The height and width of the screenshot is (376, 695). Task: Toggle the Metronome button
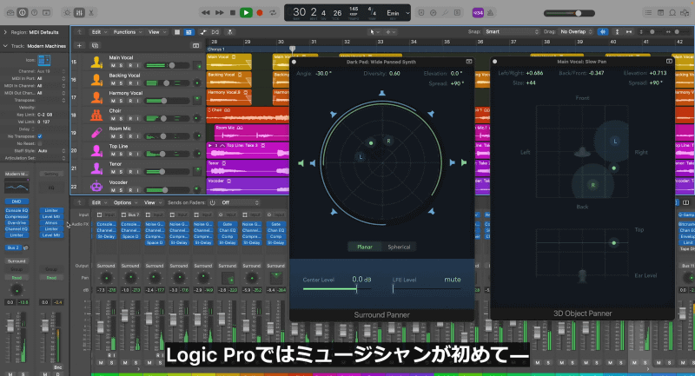(490, 13)
